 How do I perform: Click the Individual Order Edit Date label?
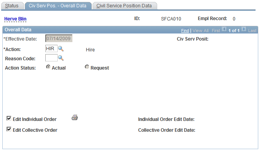coord(166,119)
